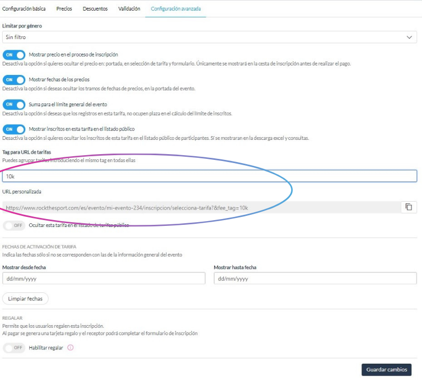The image size is (422, 380).
Task: Enable Ocultar esta tarifa en listado público
Action: [x=14, y=225]
